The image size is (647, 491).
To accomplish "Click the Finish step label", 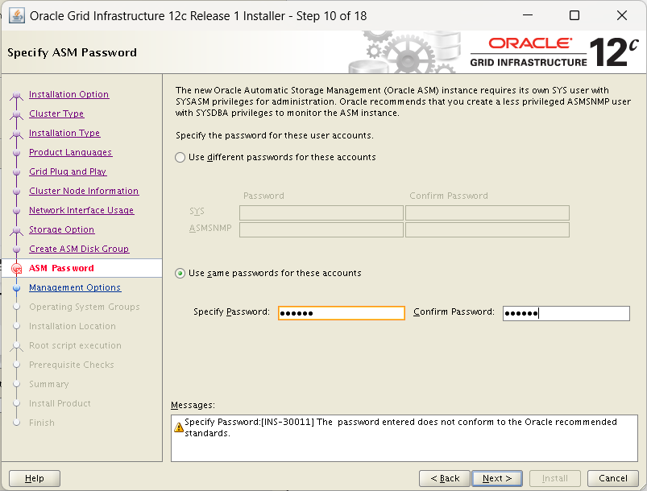I will click(42, 423).
